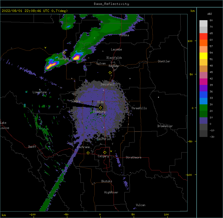
Task: Click the HighRiver town label
Action: [111, 192]
